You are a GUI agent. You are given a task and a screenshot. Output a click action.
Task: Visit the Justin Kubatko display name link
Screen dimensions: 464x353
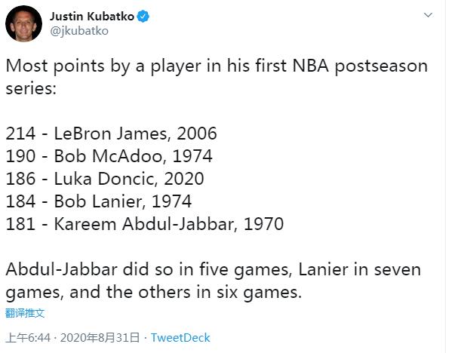coord(92,17)
